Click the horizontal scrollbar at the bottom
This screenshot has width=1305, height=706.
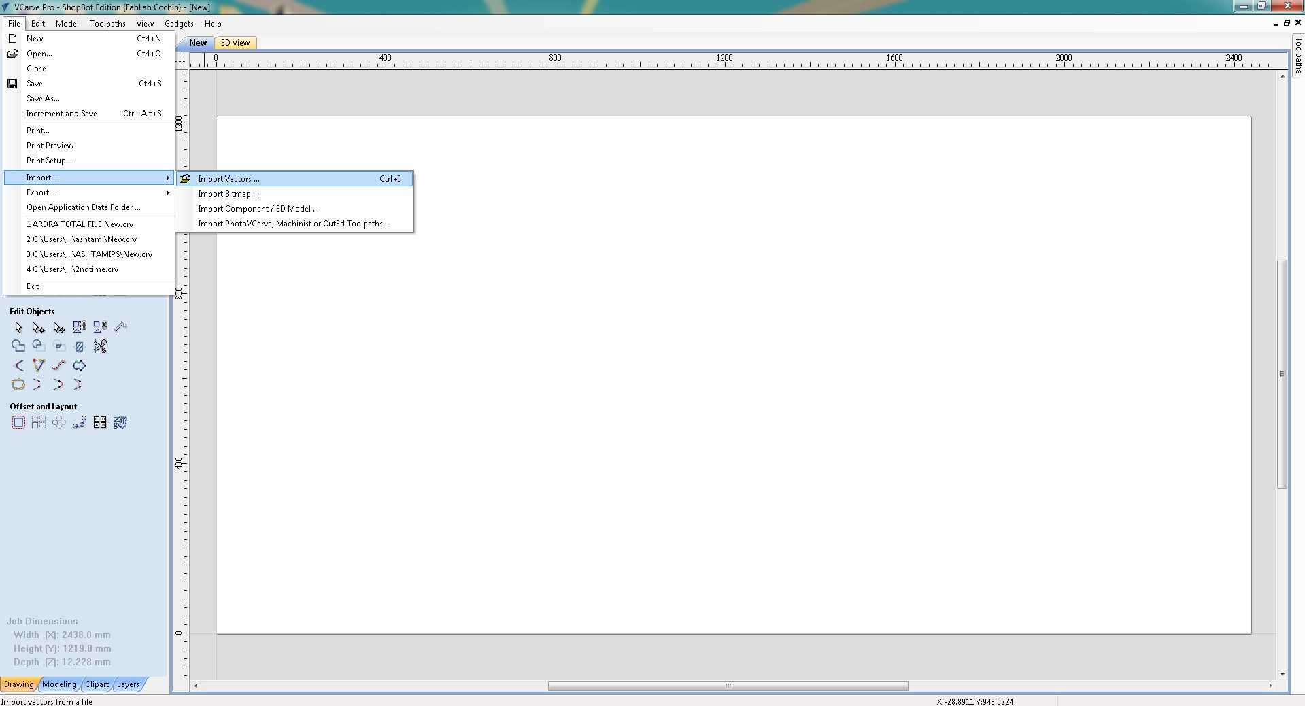(728, 687)
